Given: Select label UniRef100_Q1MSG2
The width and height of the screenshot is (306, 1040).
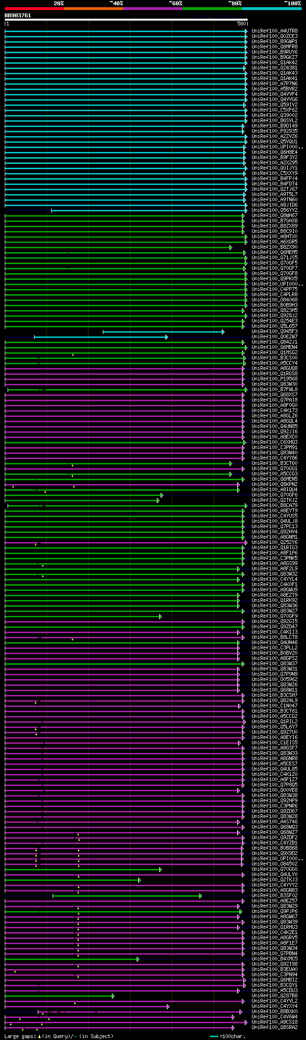Looking at the screenshot, I should (x=274, y=353).
